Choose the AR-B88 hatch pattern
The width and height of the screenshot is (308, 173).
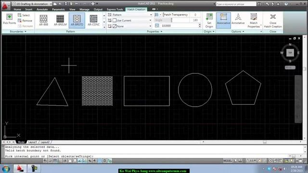click(43, 20)
